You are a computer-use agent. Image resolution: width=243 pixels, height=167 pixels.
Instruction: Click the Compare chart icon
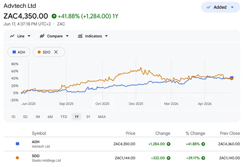pos(42,36)
